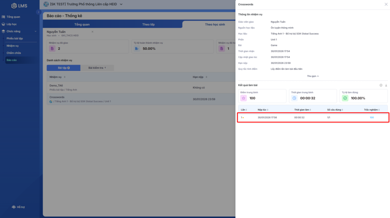
Task: Open Hỗ trợ support in sidebar
Action: (x=19, y=207)
